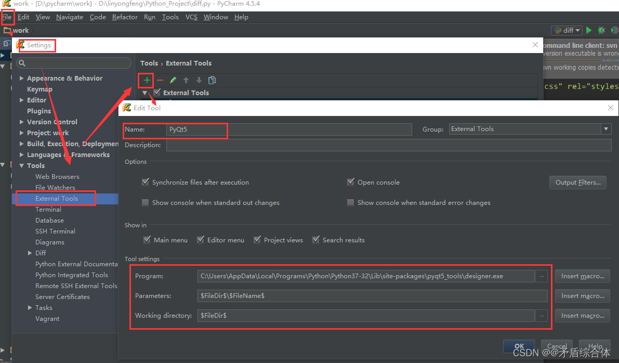Screen dimensions: 619x363
Task: Click the Description input field
Action: click(389, 145)
